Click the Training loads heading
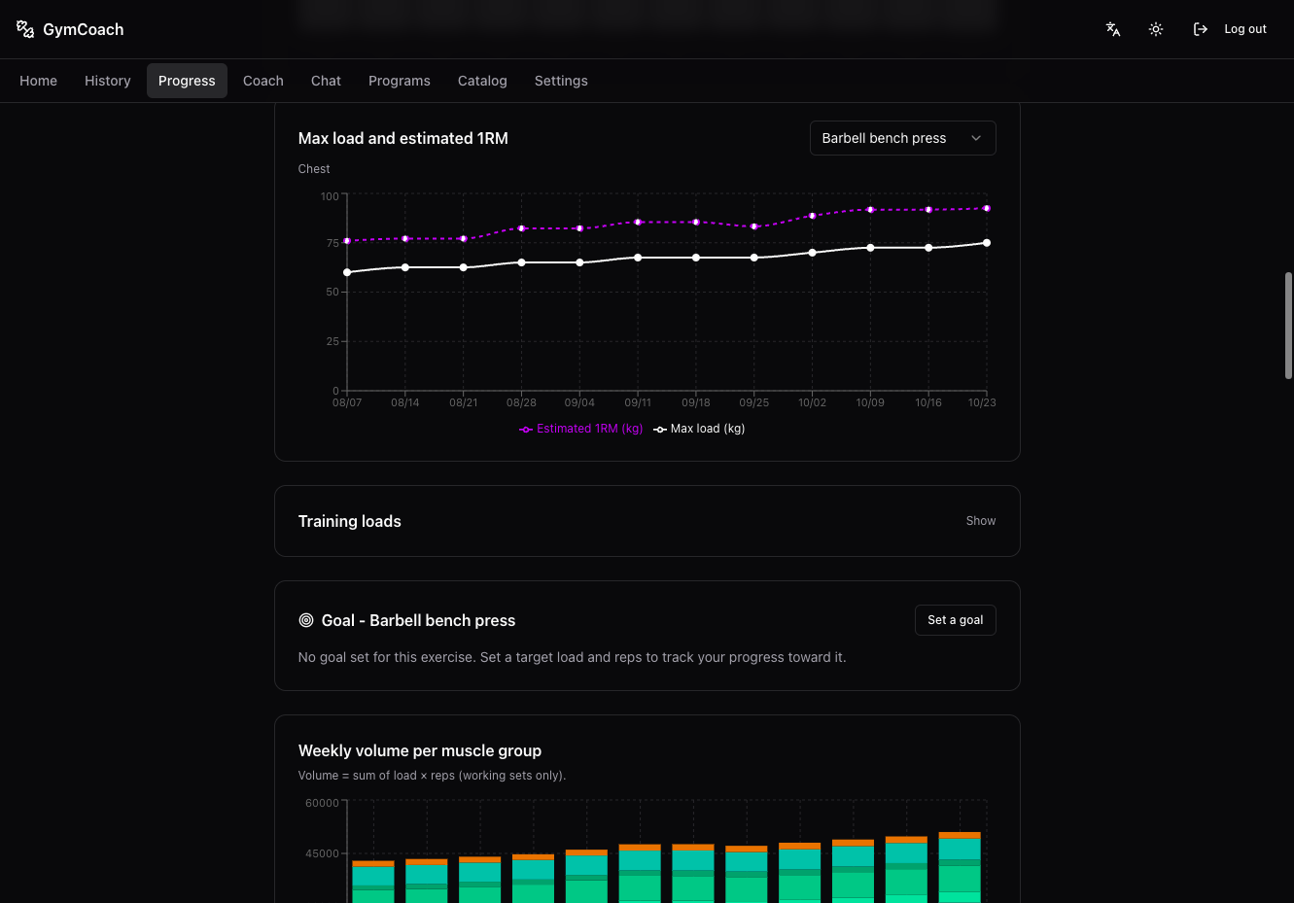This screenshot has width=1294, height=903. tap(350, 521)
